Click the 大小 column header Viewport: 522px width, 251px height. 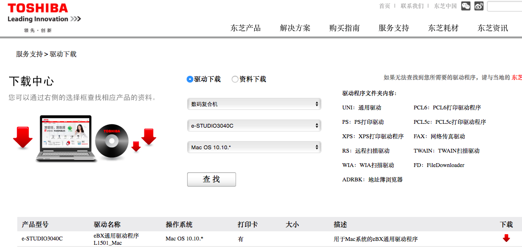pyautogui.click(x=292, y=225)
